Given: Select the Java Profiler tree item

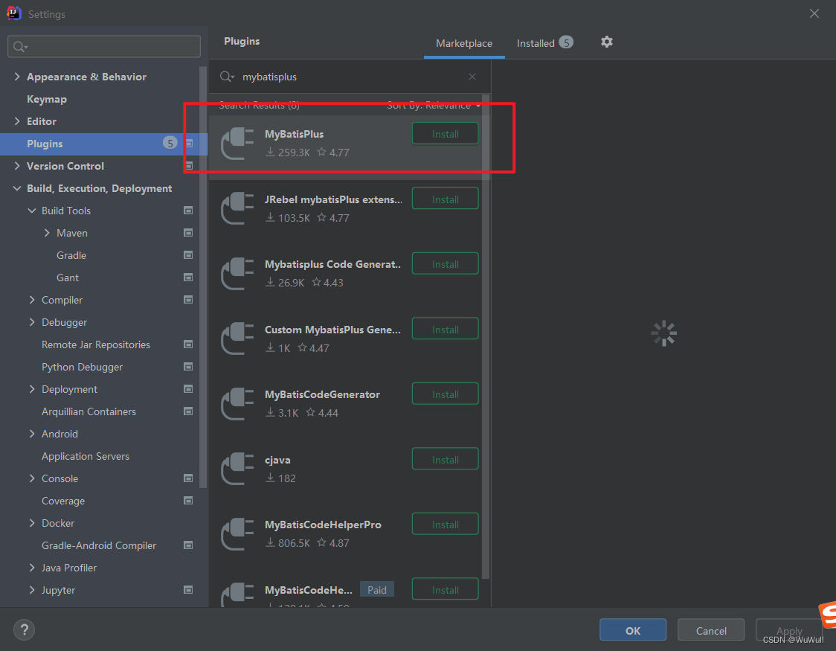Looking at the screenshot, I should tap(69, 568).
